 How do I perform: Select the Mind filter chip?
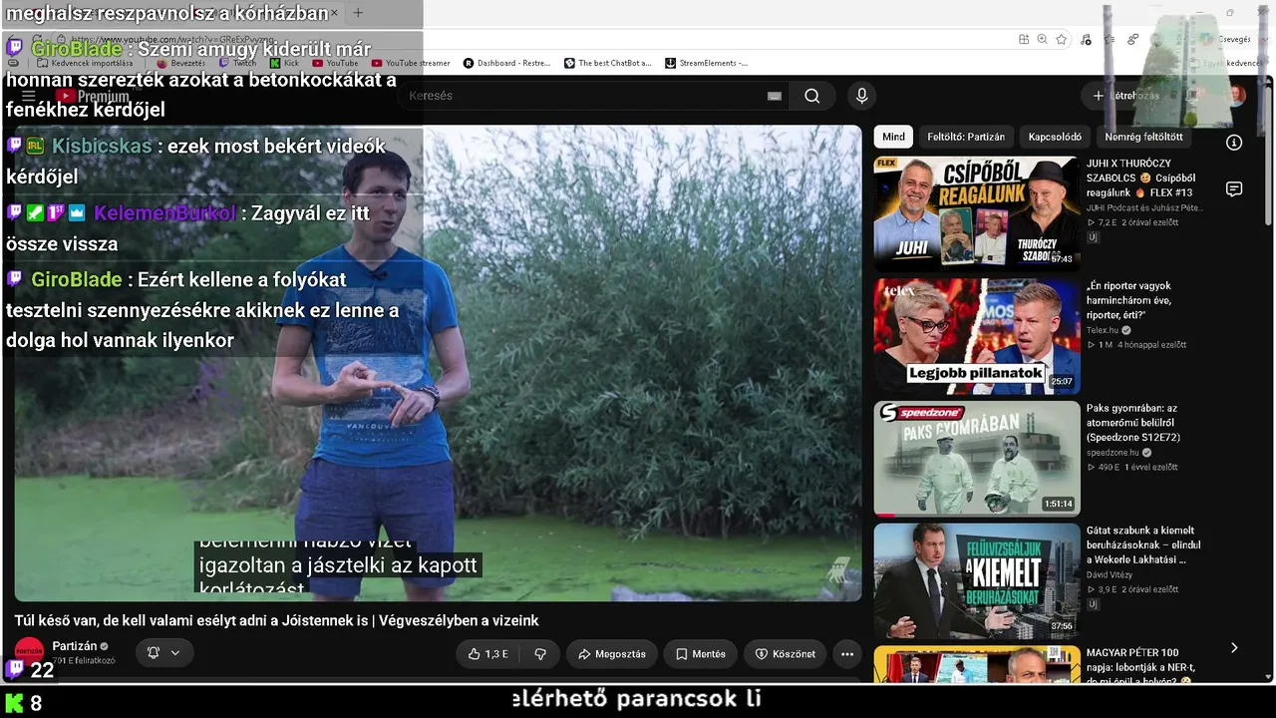coord(893,137)
